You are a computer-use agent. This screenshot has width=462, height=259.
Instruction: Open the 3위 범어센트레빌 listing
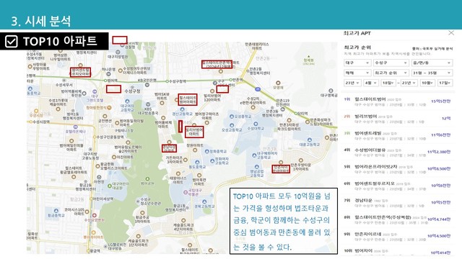398,135
